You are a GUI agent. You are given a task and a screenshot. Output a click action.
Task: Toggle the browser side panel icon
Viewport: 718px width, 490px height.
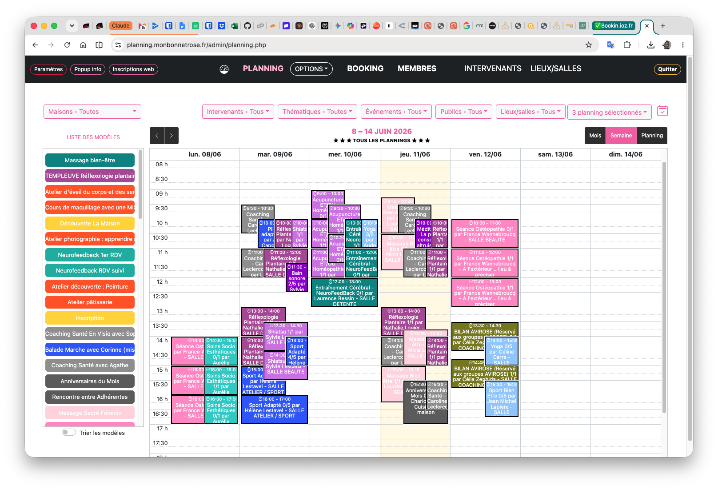99,45
